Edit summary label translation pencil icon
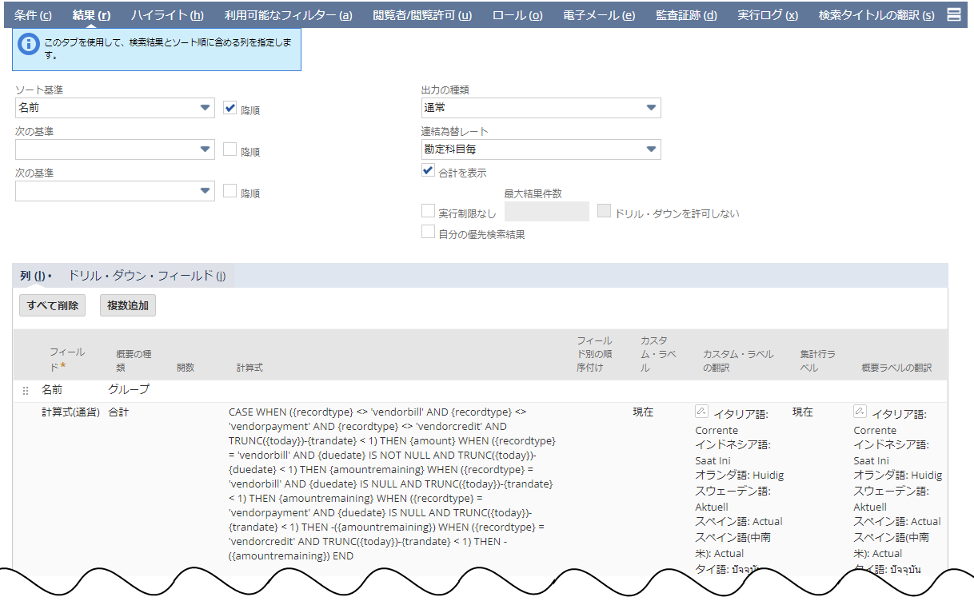Screen dimensions: 974x609 click(860, 412)
